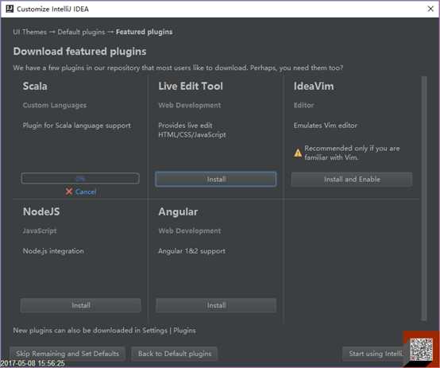
Task: Click the Live Edit Tool title
Action: pos(191,86)
